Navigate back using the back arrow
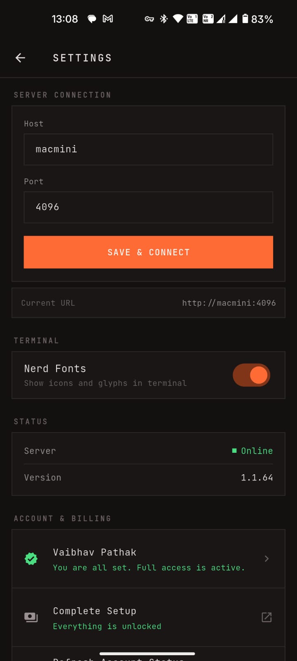297x661 pixels. (20, 58)
